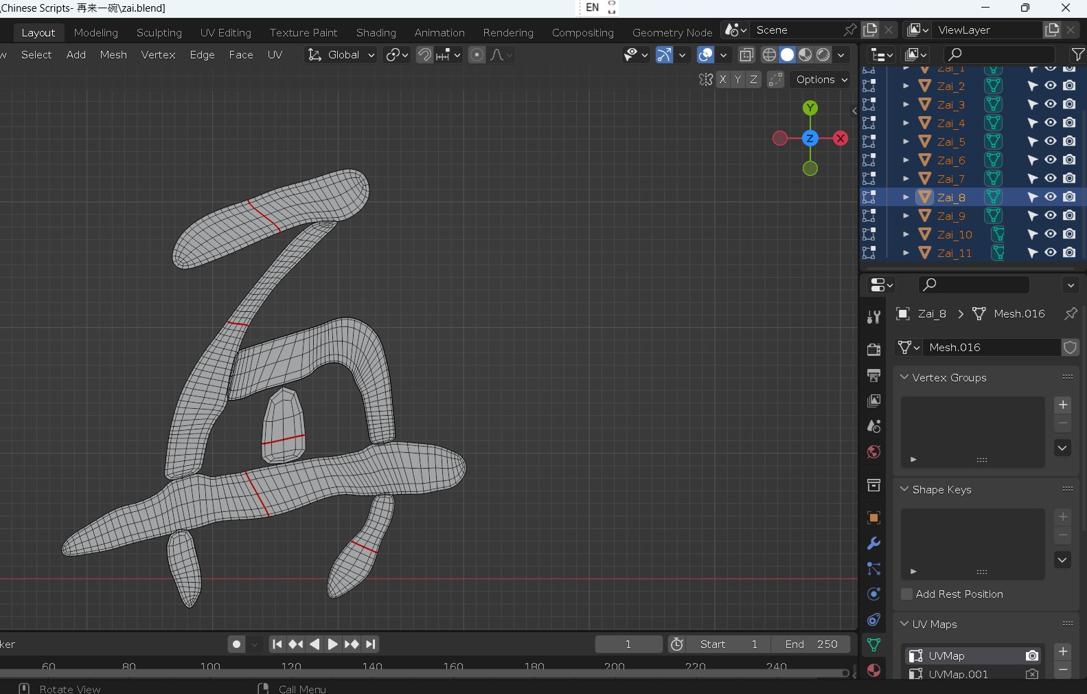Click the End frame field showing 250
Screen dimensions: 1087x694
point(811,645)
